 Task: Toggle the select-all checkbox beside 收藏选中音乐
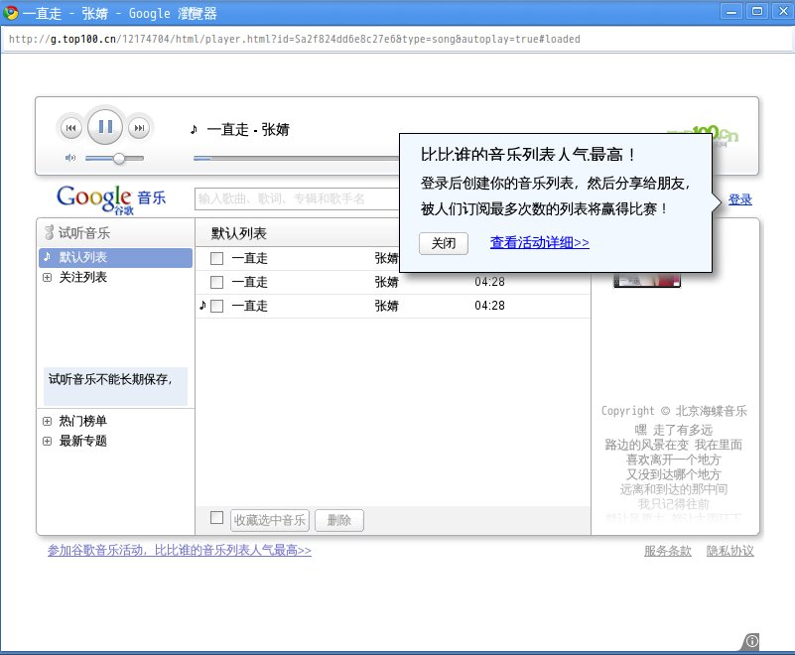coord(217,518)
